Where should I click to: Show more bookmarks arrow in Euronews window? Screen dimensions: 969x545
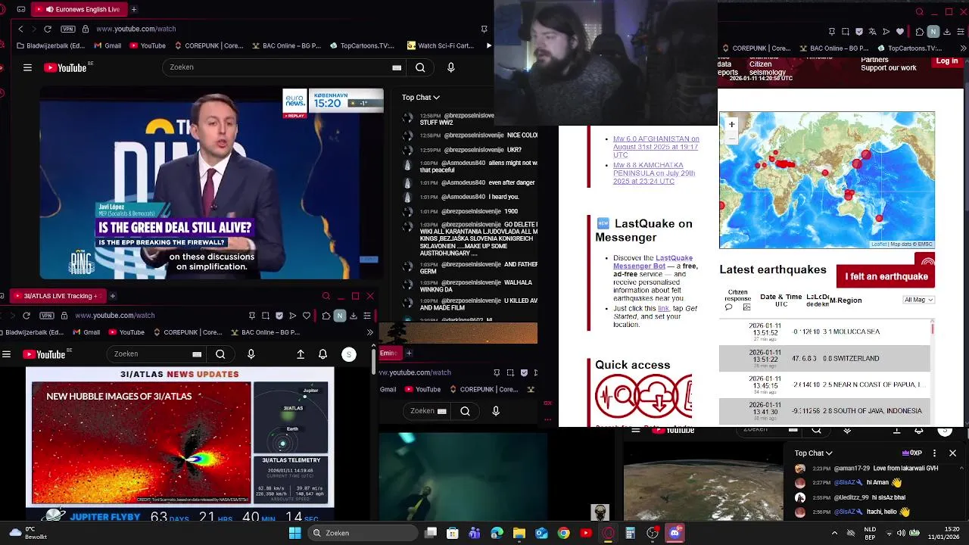(x=488, y=45)
